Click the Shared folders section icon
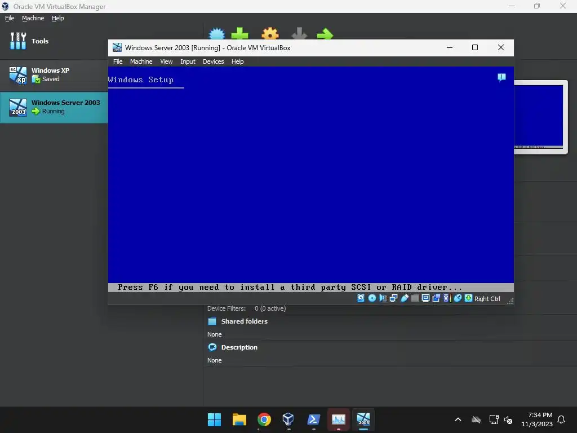 pyautogui.click(x=212, y=321)
